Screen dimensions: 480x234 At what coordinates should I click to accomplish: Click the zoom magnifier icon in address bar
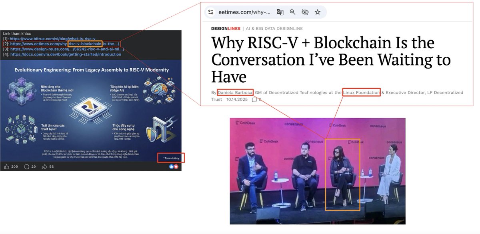292,12
